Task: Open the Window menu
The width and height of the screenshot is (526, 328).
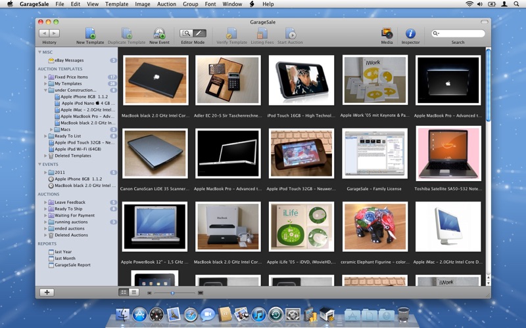Action: coord(232,4)
